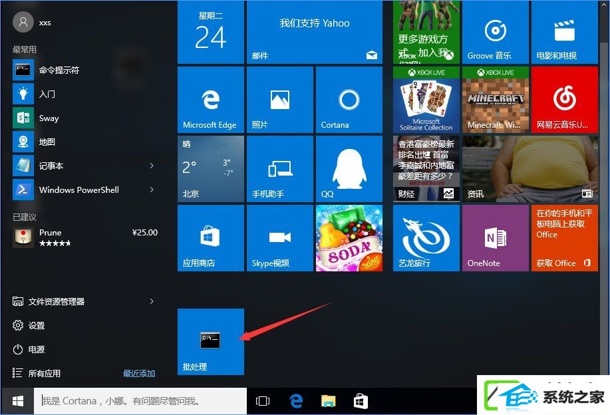Launch the Candy Crush Soda tile

(x=349, y=238)
